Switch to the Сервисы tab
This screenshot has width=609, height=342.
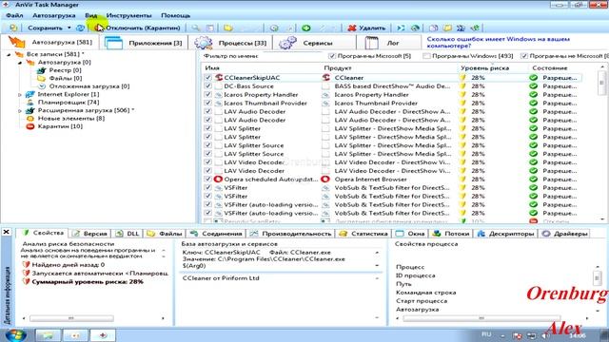click(x=315, y=43)
